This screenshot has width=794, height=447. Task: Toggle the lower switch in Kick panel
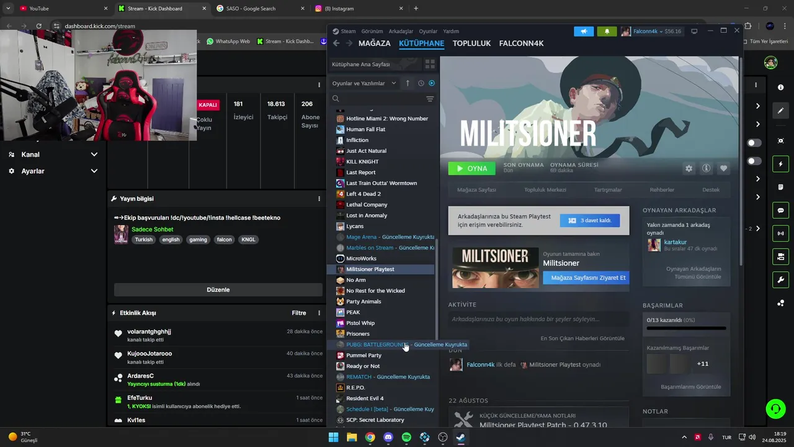point(754,161)
